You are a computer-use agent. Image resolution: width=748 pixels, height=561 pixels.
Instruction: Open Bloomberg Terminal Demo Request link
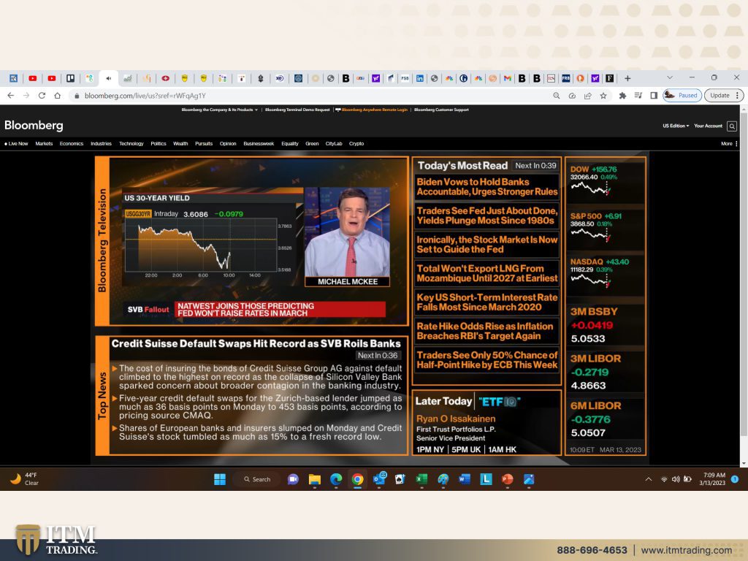(297, 110)
